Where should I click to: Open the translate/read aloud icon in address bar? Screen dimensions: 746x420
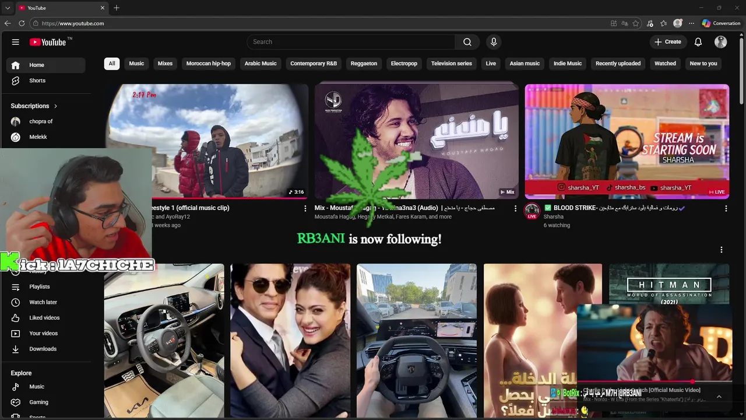click(625, 23)
